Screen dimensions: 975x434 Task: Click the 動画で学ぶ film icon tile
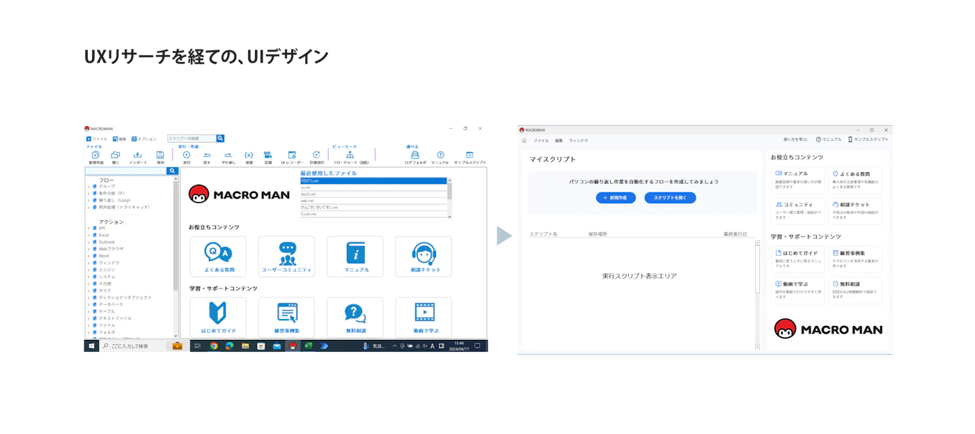click(423, 317)
